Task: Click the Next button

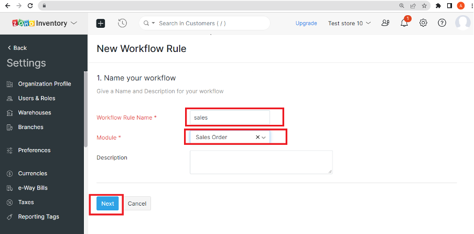Action: [107, 204]
